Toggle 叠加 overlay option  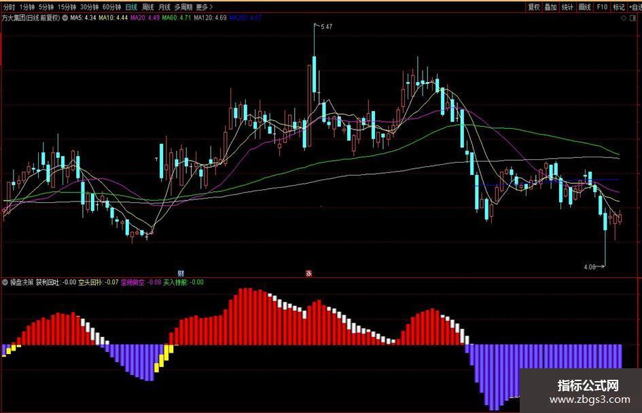click(550, 7)
